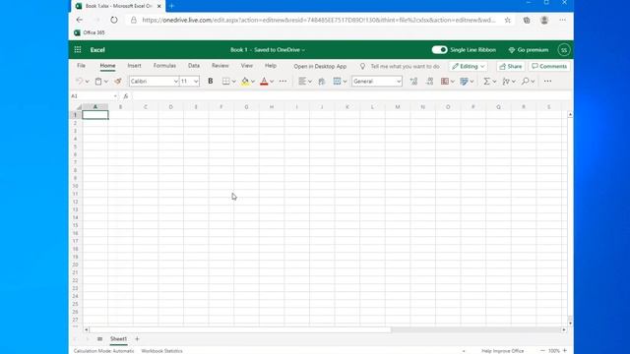Click the Find magnifier icon
630x354 pixels.
[x=525, y=81]
